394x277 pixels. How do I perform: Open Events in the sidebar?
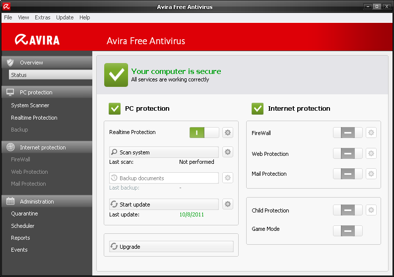click(19, 250)
